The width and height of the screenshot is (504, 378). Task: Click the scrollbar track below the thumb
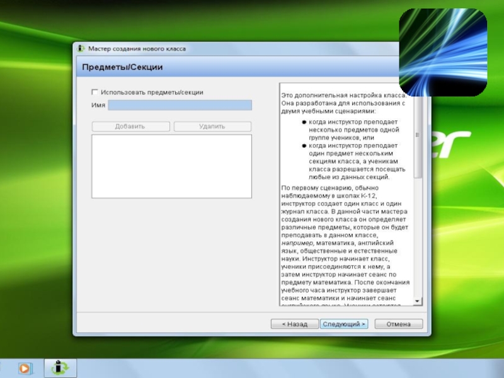[418, 239]
